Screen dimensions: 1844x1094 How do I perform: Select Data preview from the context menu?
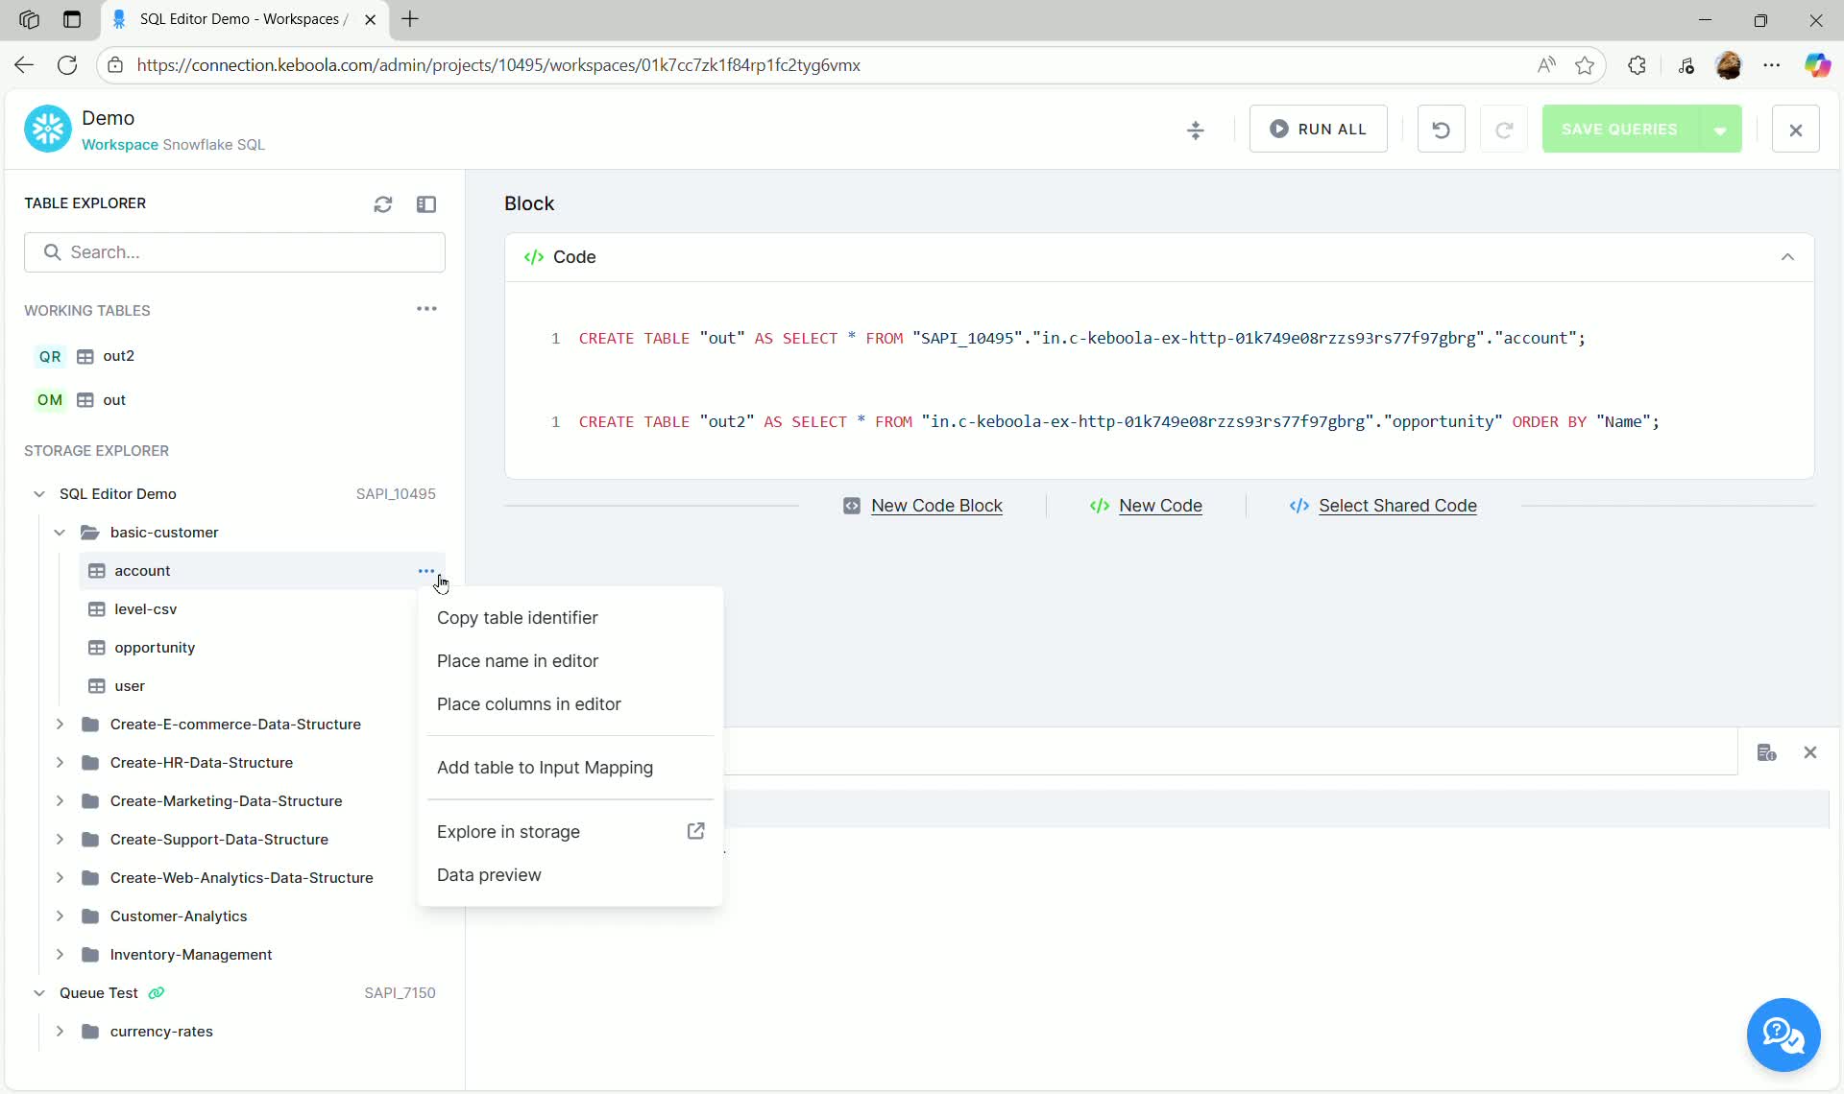[x=490, y=874]
